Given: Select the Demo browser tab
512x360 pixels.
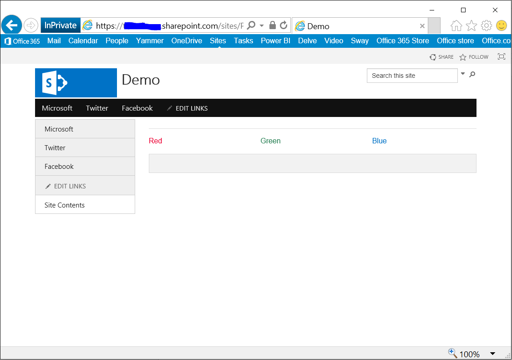Looking at the screenshot, I should click(360, 26).
